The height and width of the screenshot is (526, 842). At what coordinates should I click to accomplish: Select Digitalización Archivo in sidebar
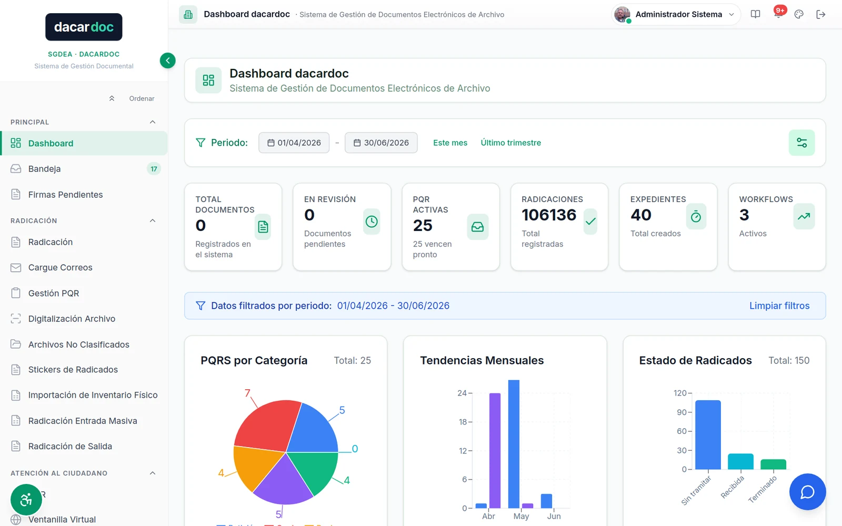click(84, 319)
